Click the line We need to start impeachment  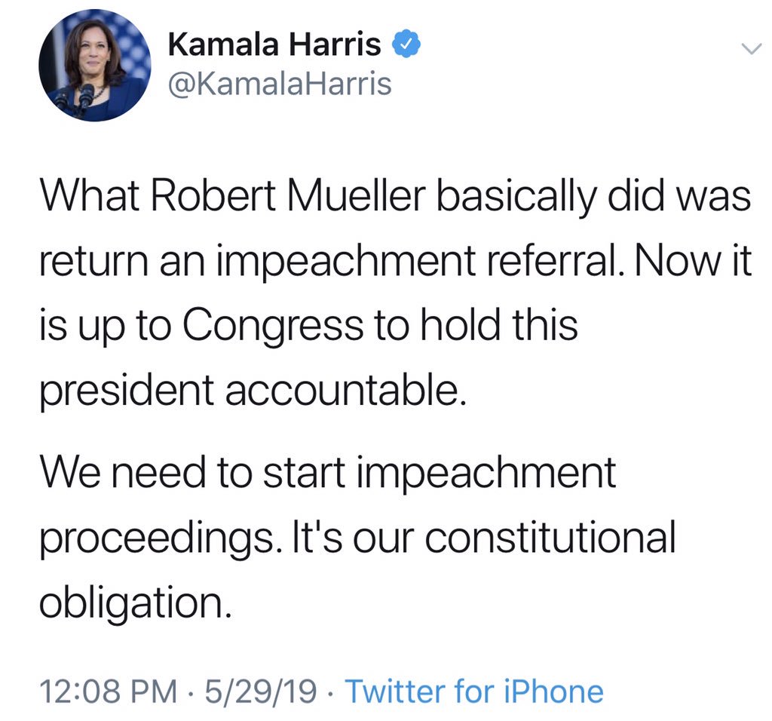coord(328,474)
